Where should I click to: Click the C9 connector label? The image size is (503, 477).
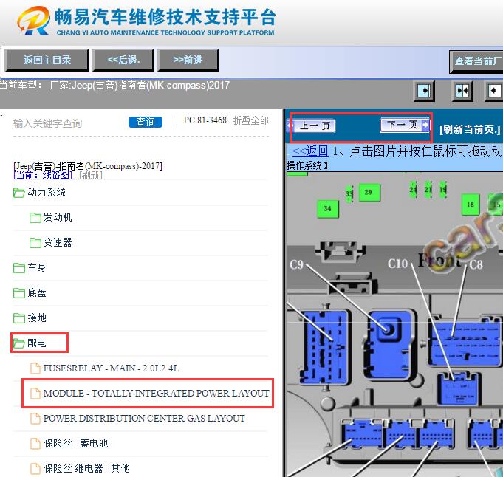coord(296,264)
